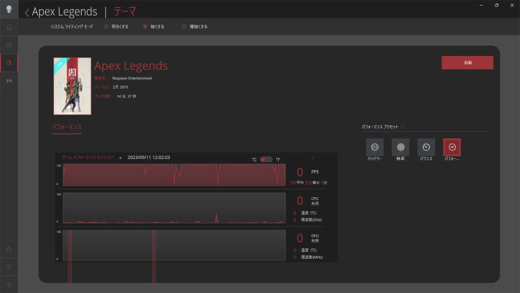Open the Home icon in sidebar
This screenshot has height=293, width=520.
(9, 27)
